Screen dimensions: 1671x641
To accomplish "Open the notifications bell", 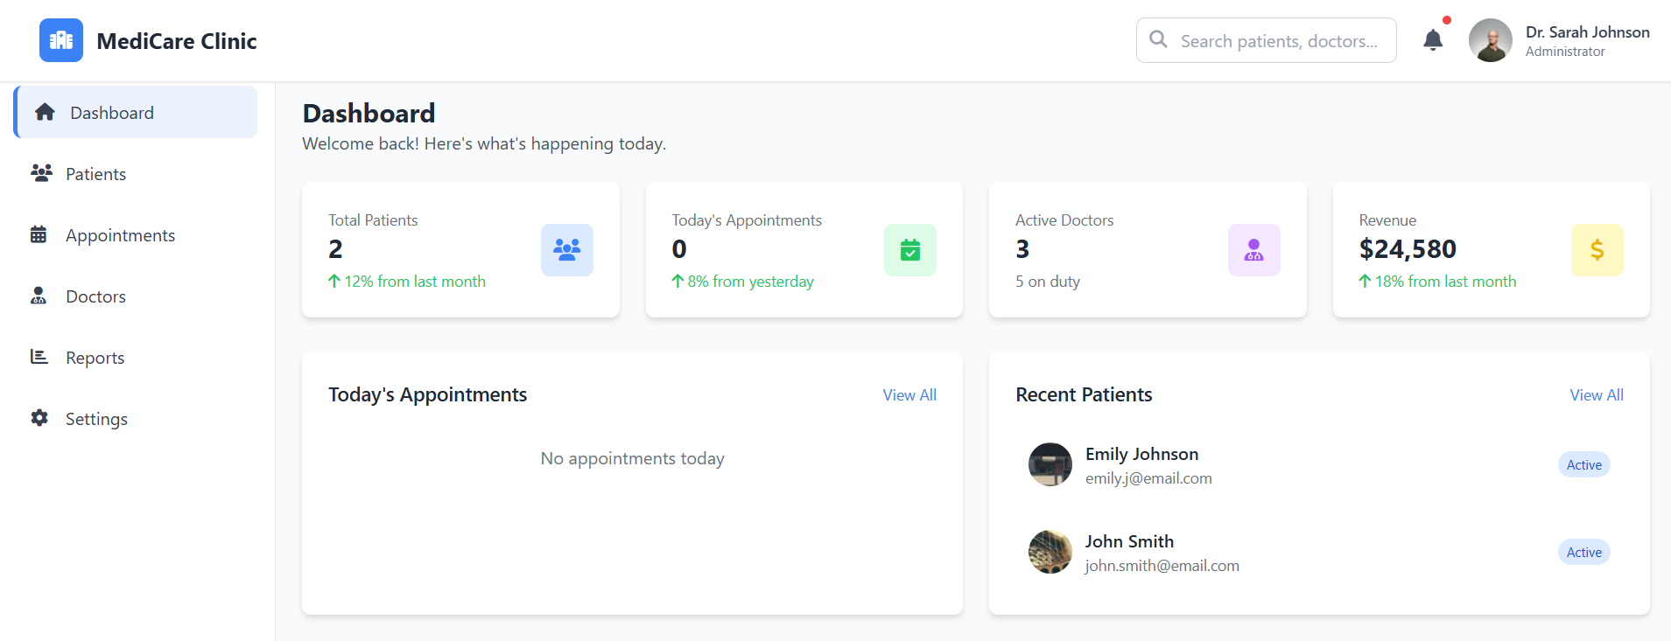I will pyautogui.click(x=1433, y=40).
